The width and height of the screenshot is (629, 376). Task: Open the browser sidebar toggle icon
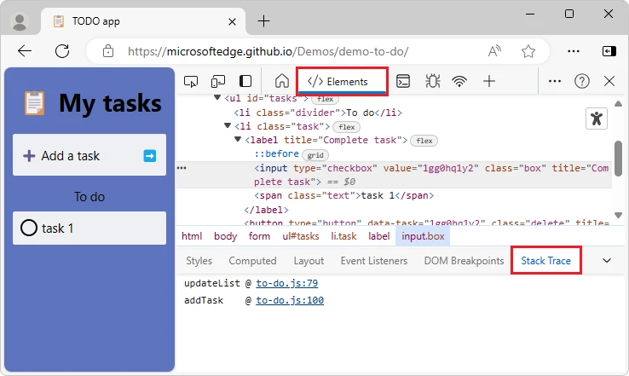[x=609, y=51]
